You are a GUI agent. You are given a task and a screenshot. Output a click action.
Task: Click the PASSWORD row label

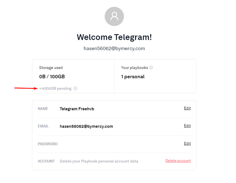coord(48,144)
